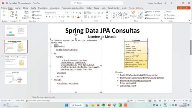Click the Nueva diapositiva slide icon
Viewport: 192px width, 108px height.
tap(26, 13)
